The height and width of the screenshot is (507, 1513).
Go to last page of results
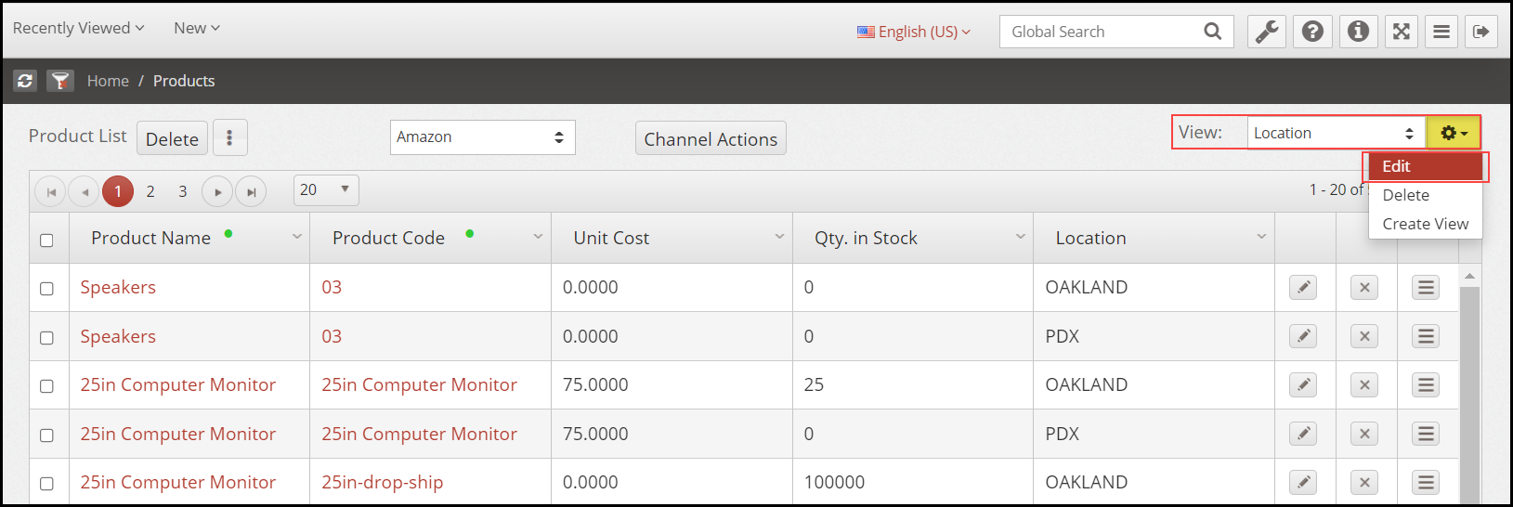pyautogui.click(x=251, y=191)
